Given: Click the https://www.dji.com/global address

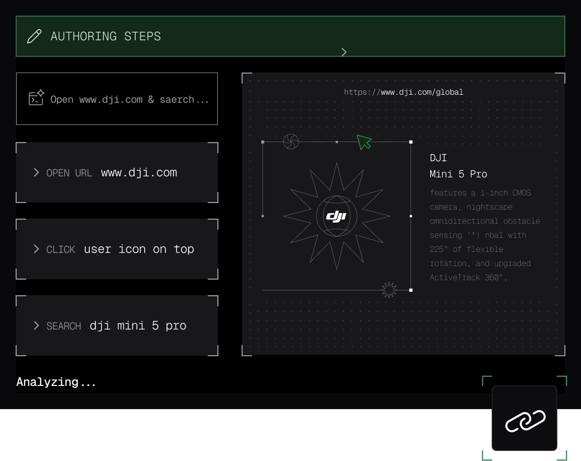Looking at the screenshot, I should [403, 92].
